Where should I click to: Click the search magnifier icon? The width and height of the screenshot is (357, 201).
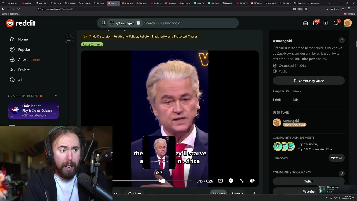point(103,23)
